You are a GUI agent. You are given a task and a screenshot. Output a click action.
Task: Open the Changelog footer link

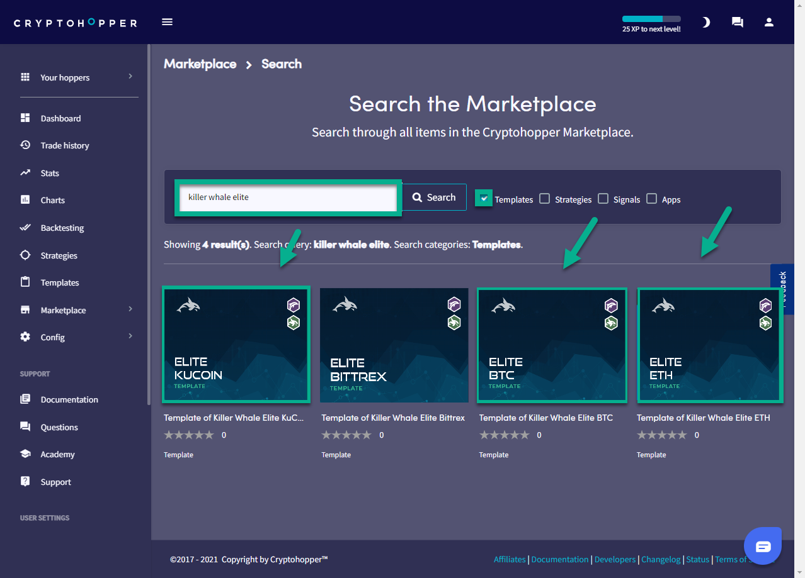coord(661,559)
